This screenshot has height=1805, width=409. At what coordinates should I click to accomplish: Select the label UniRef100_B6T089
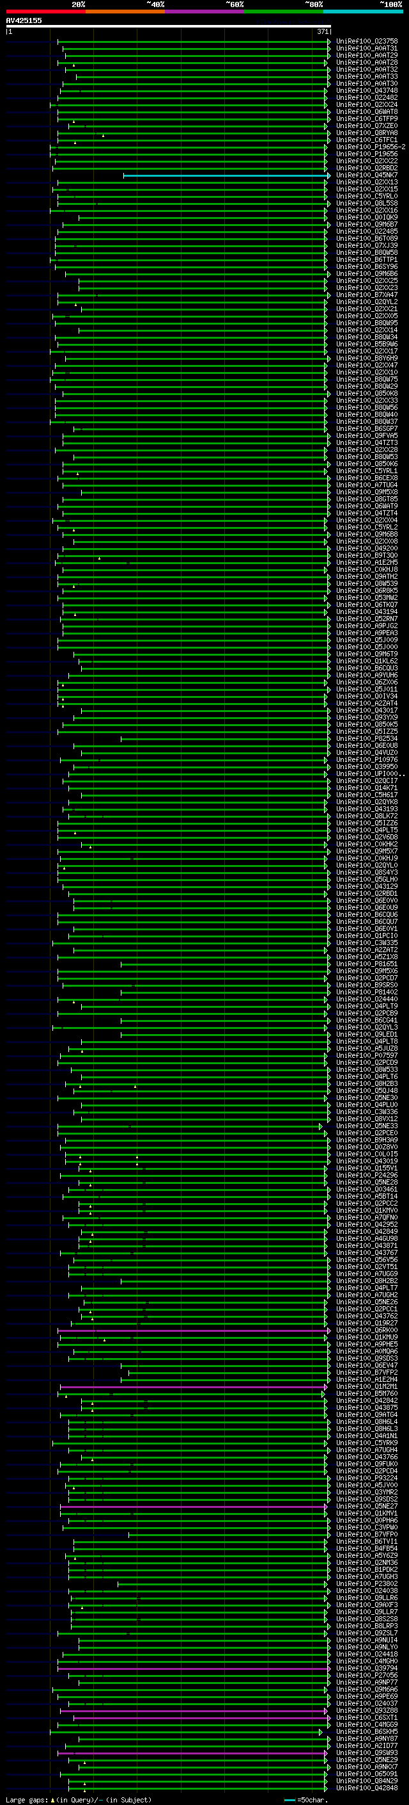tap(367, 238)
